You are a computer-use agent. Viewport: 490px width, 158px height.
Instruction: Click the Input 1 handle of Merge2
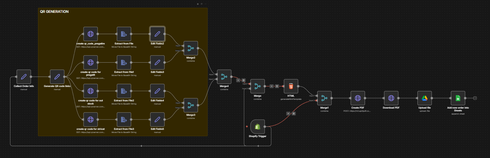[183, 46]
